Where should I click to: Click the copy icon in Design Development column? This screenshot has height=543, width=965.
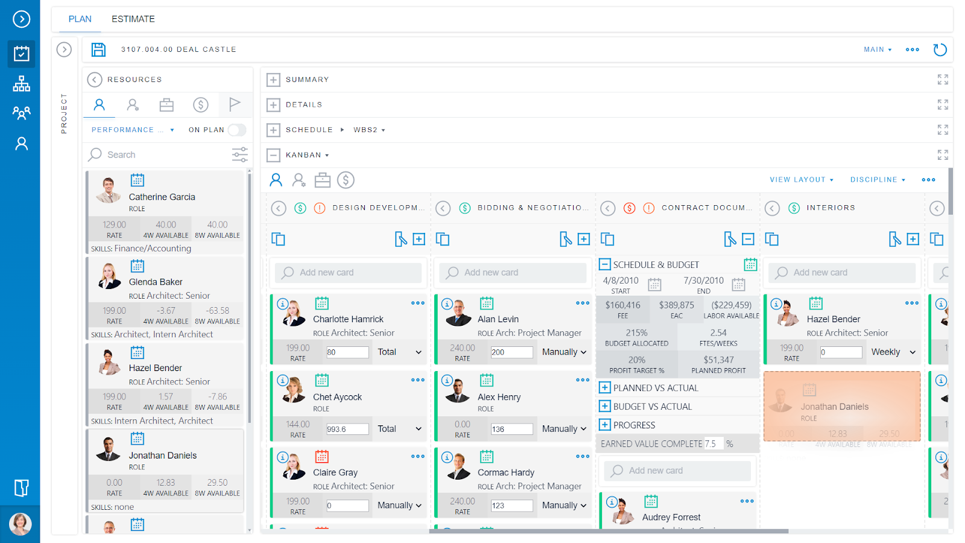278,239
